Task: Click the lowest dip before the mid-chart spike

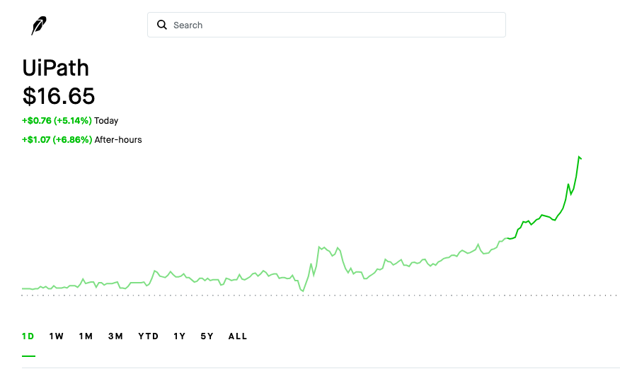Action: (302, 290)
